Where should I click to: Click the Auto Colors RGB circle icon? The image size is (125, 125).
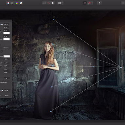17,3
